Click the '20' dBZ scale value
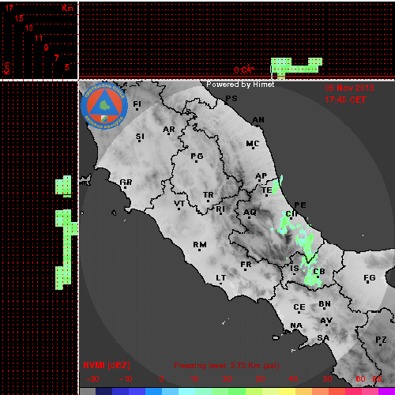 pyautogui.click(x=227, y=379)
